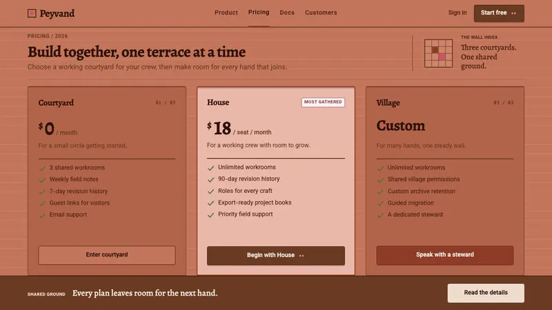Click checkmark beside Shared village permissions
The height and width of the screenshot is (310, 552).
point(380,180)
